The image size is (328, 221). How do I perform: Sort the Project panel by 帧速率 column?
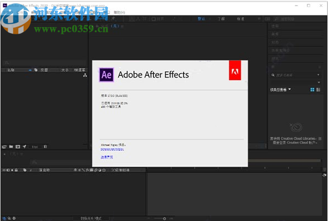pos(80,70)
